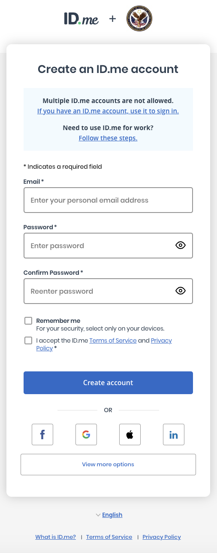217x553 pixels.
Task: Open the Privacy Policy footer link
Action: coord(162,537)
